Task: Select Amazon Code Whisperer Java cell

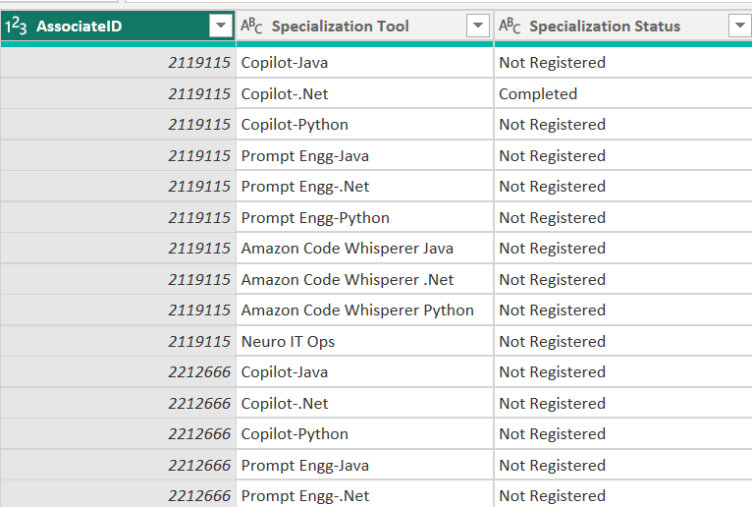Action: [364, 249]
